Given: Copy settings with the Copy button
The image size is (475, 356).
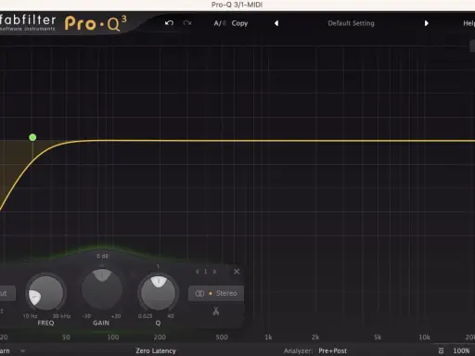Looking at the screenshot, I should (x=239, y=23).
